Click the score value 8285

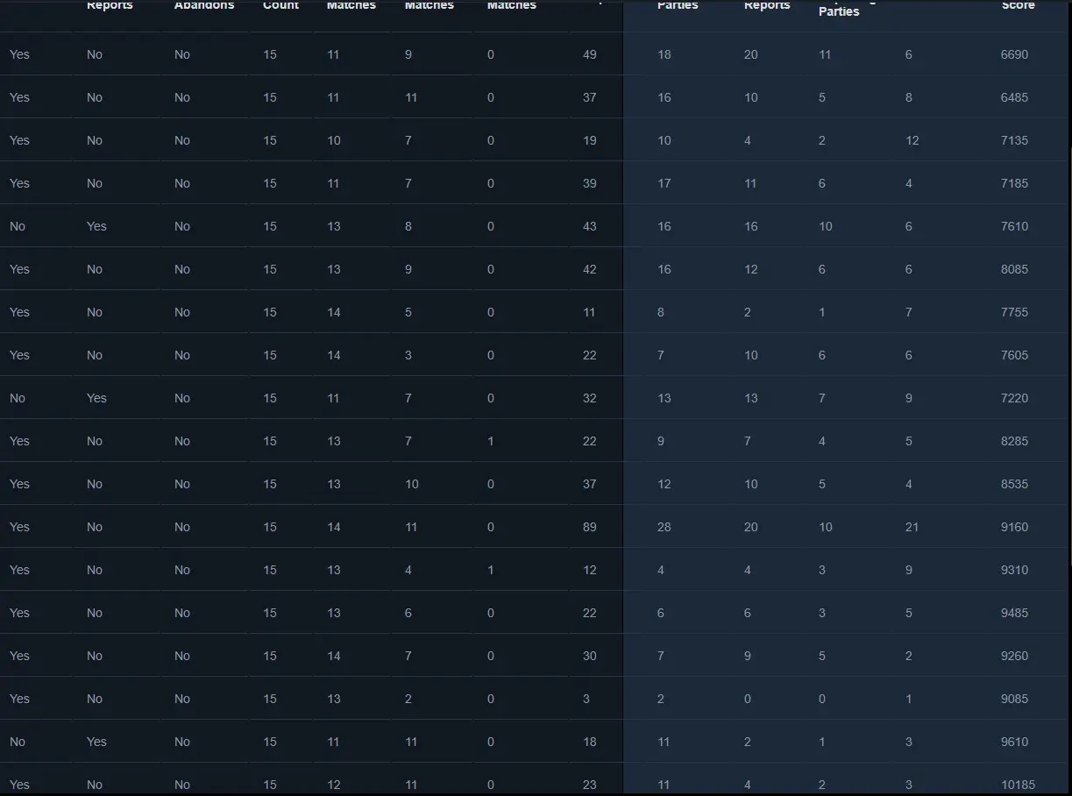pyautogui.click(x=1014, y=441)
